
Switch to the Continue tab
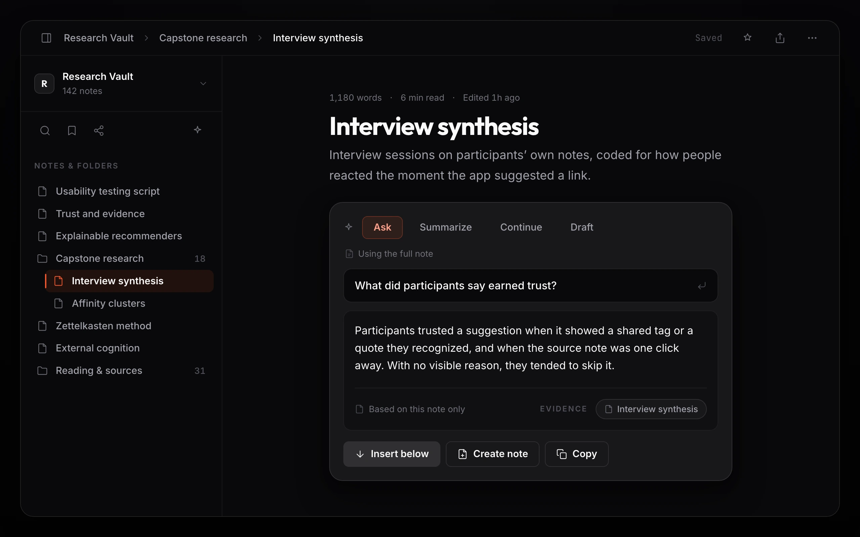[521, 227]
